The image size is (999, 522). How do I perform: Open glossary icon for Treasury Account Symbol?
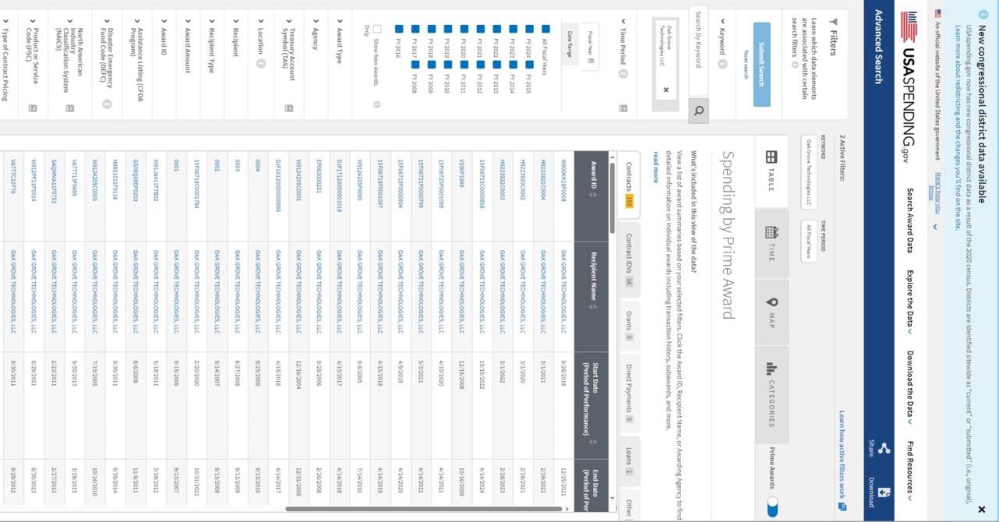point(288,108)
